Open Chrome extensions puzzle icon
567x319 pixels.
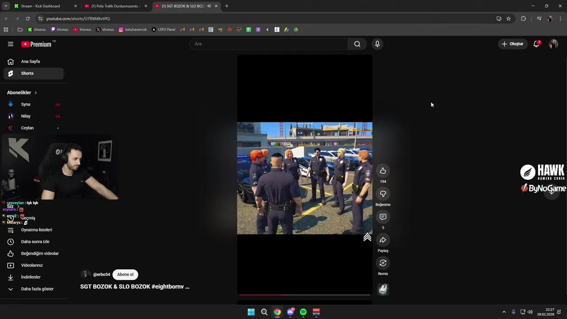click(x=523, y=19)
